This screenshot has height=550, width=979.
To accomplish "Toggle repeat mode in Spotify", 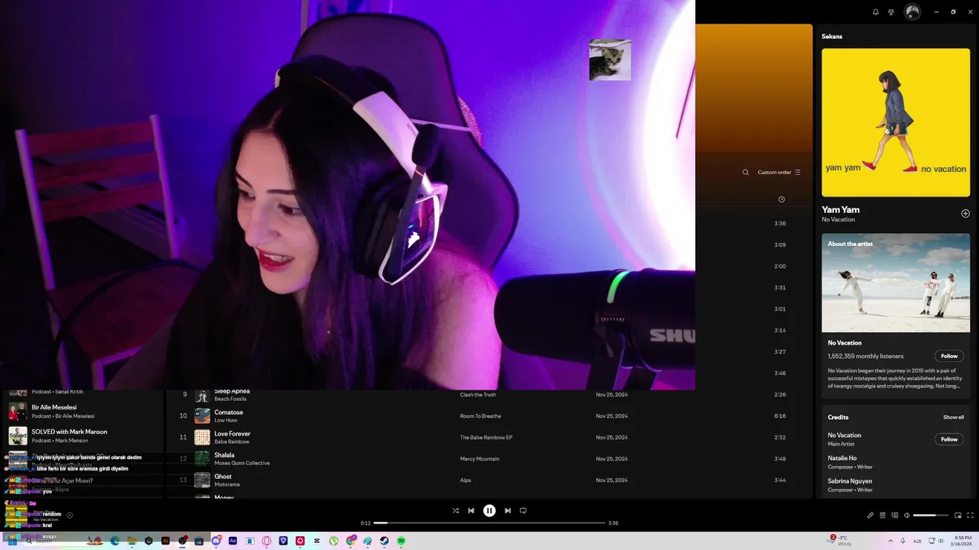I will click(523, 510).
